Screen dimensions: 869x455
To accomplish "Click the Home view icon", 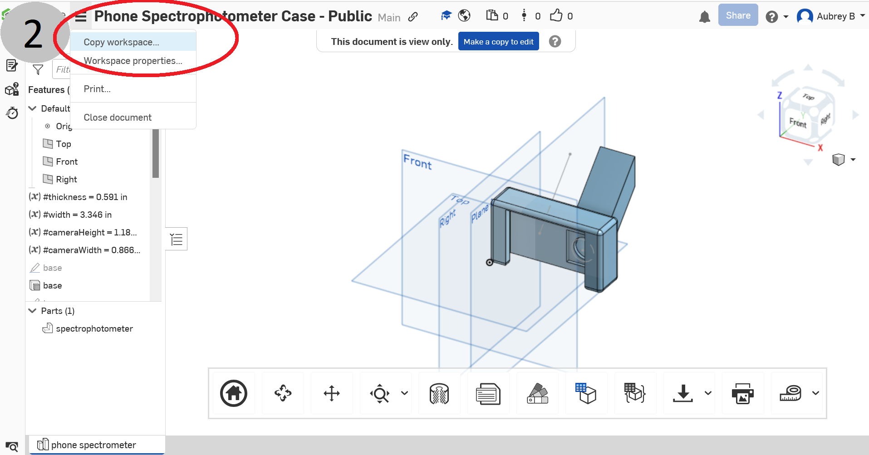I will pyautogui.click(x=234, y=393).
